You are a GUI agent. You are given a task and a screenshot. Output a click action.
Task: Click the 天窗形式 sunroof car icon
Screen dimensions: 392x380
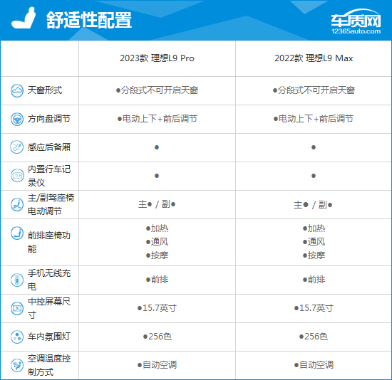tap(17, 90)
